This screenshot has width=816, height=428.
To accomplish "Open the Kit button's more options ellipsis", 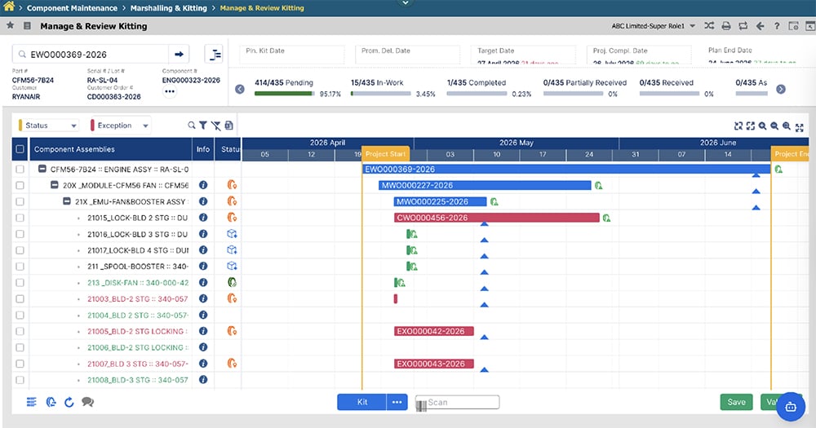I will [x=397, y=402].
